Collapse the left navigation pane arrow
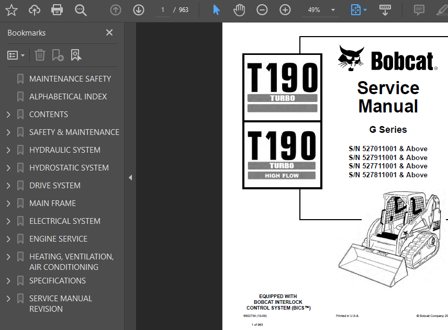 (x=130, y=178)
